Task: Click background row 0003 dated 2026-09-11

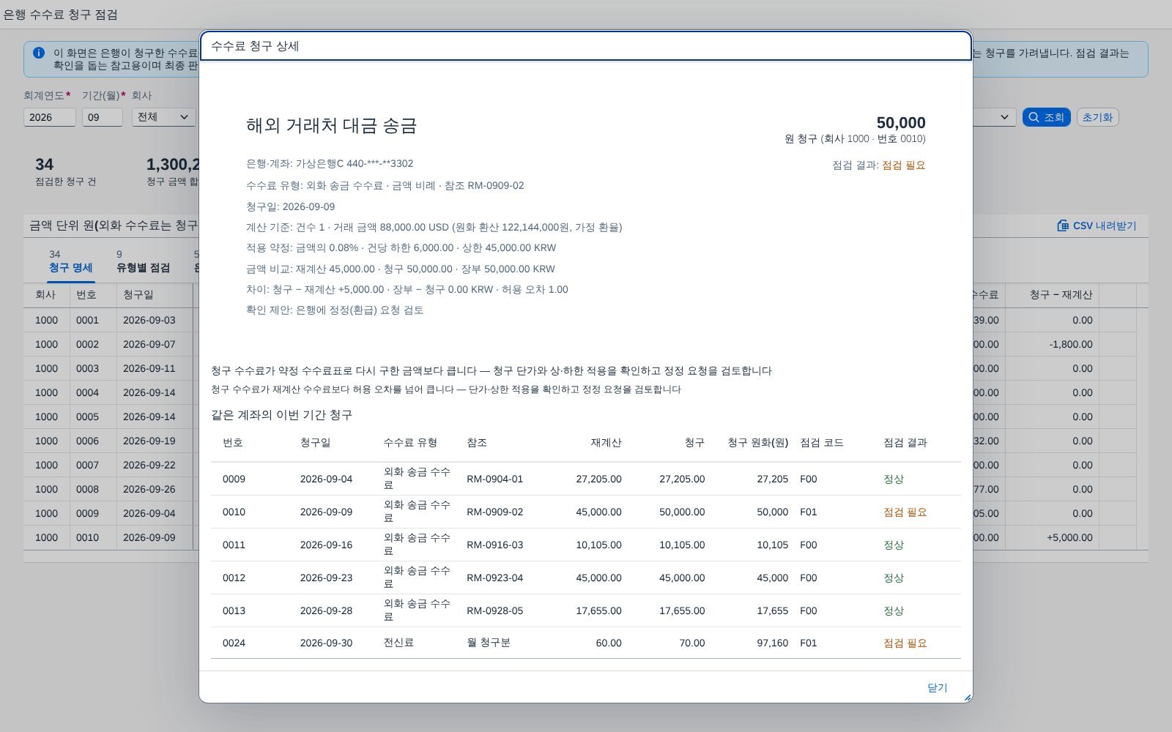Action: pos(110,368)
